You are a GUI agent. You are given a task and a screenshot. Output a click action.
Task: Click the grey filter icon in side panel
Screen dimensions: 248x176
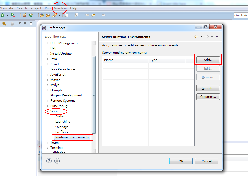click(x=12, y=24)
